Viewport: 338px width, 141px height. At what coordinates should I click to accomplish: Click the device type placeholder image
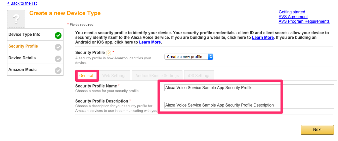[x=16, y=19]
